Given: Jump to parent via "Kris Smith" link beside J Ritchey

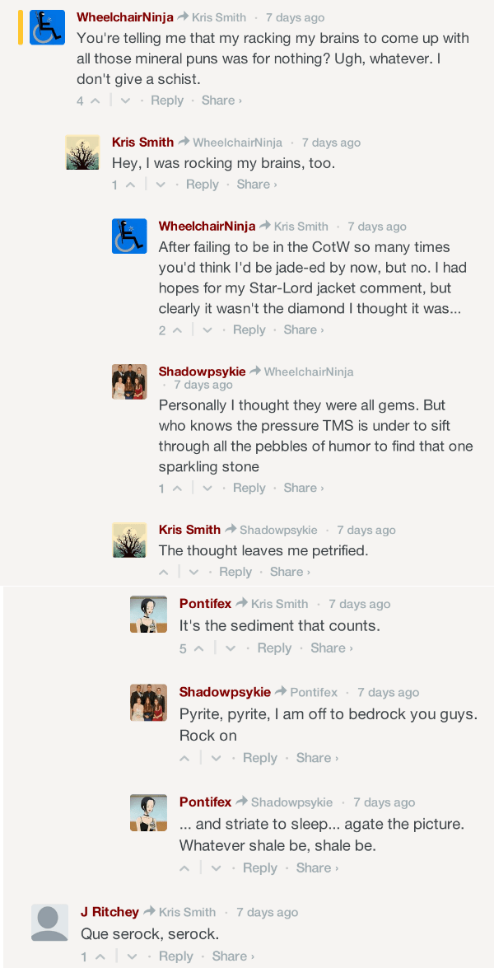Looking at the screenshot, I should tap(187, 912).
